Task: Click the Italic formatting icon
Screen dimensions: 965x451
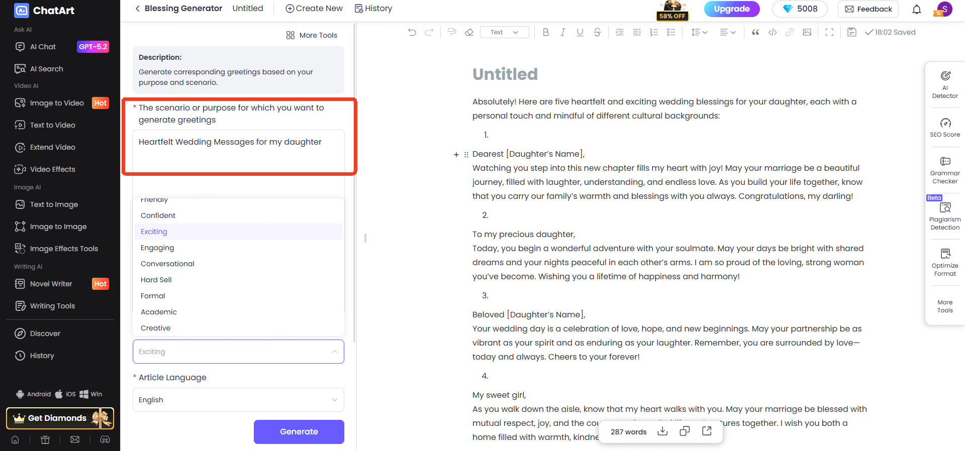Action: [x=563, y=32]
